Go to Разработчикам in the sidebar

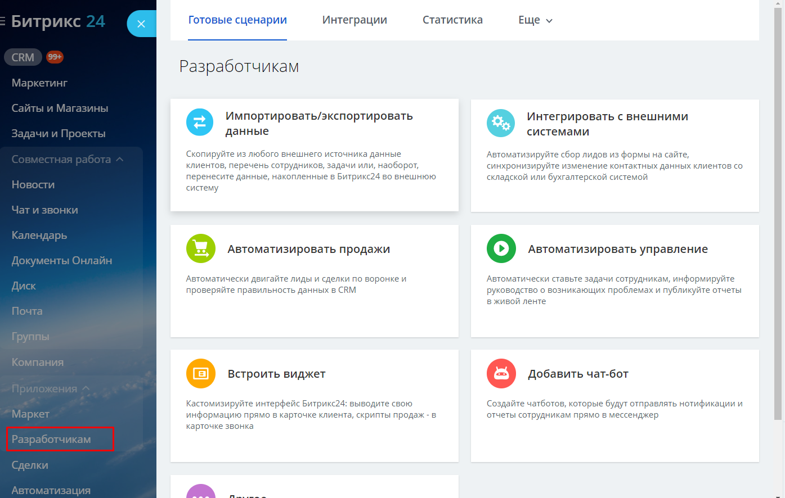pos(51,440)
